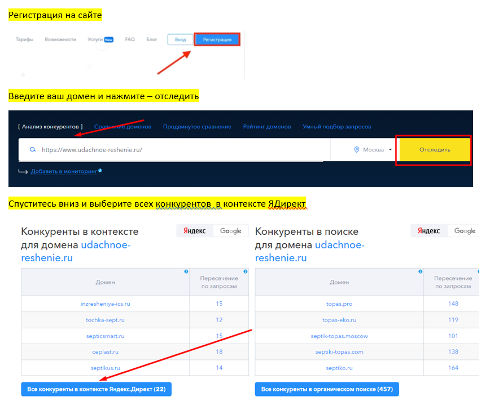The height and width of the screenshot is (401, 490).
Task: Open septik-topas.moscow domain link
Action: pyautogui.click(x=339, y=336)
